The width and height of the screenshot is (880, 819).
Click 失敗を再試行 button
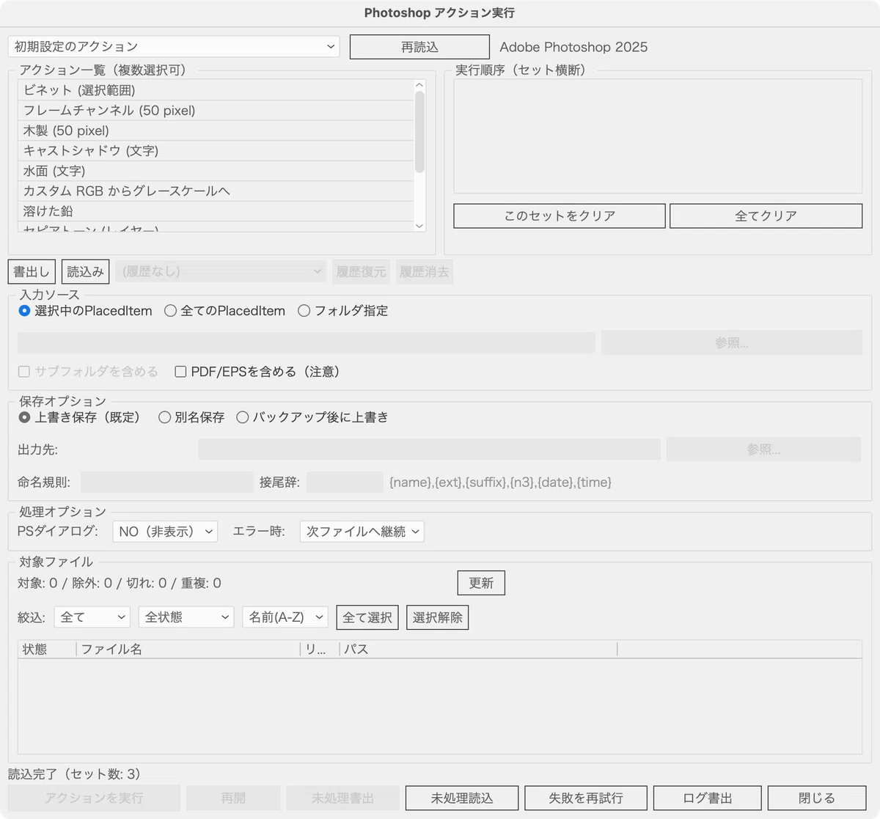coord(586,798)
